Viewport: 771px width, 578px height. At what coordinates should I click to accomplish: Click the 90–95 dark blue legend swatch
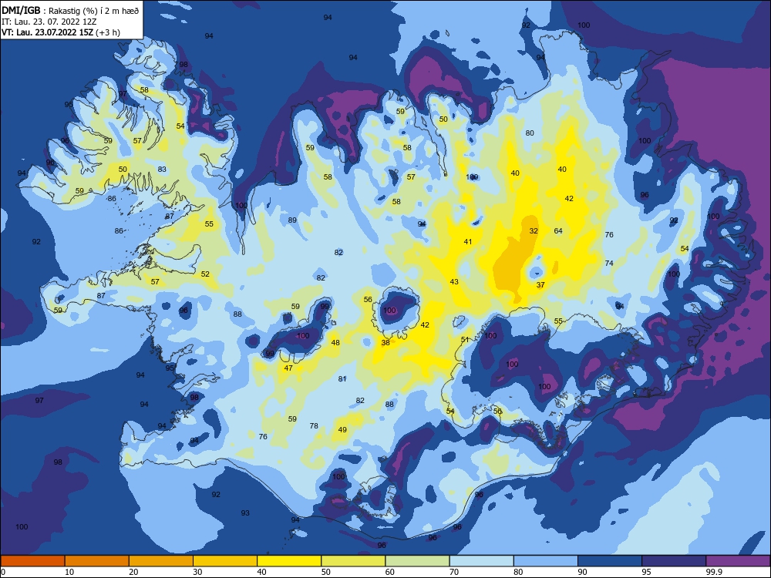(610, 561)
